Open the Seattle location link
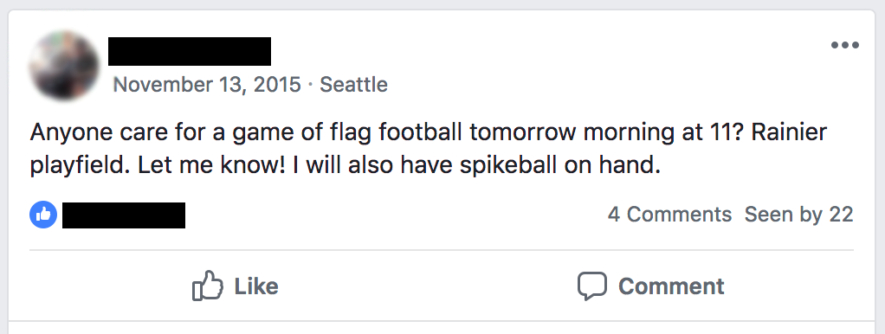The width and height of the screenshot is (885, 334). tap(354, 85)
